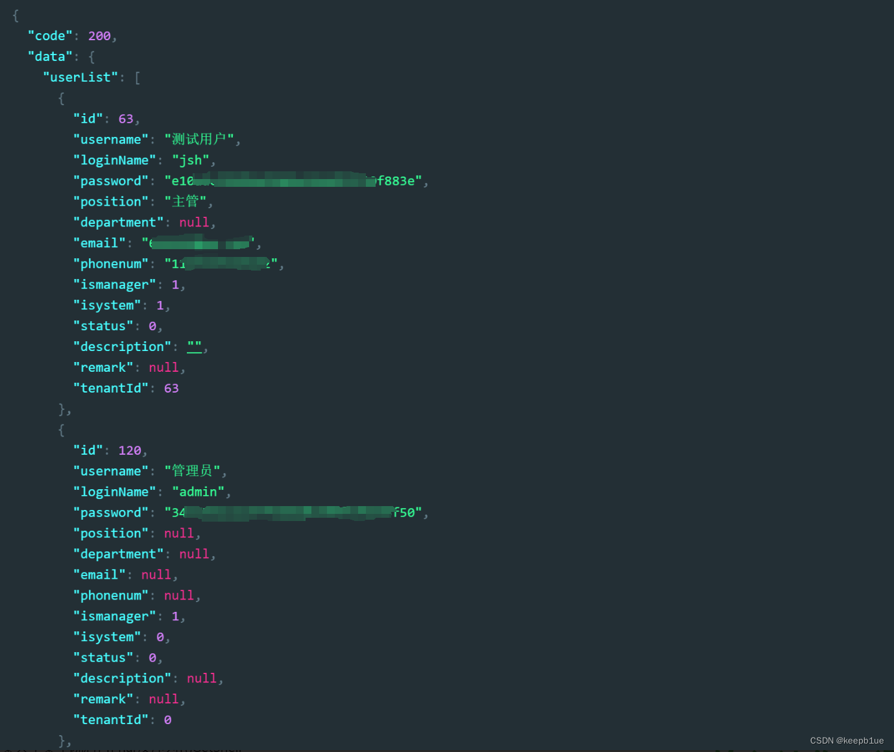Click the "data" key
894x752 pixels.
tap(50, 57)
